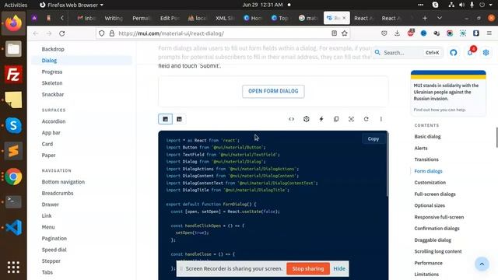Close the active React Dialog tab

[x=344, y=18]
